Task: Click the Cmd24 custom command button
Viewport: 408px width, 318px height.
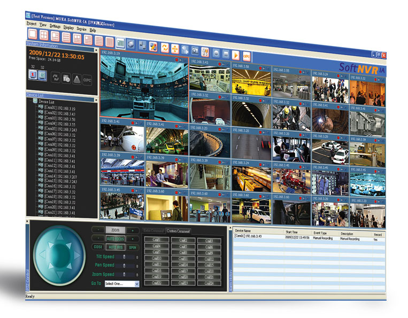Action: coord(209,283)
